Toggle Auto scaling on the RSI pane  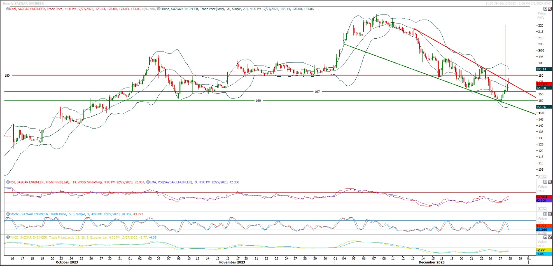tap(542, 209)
